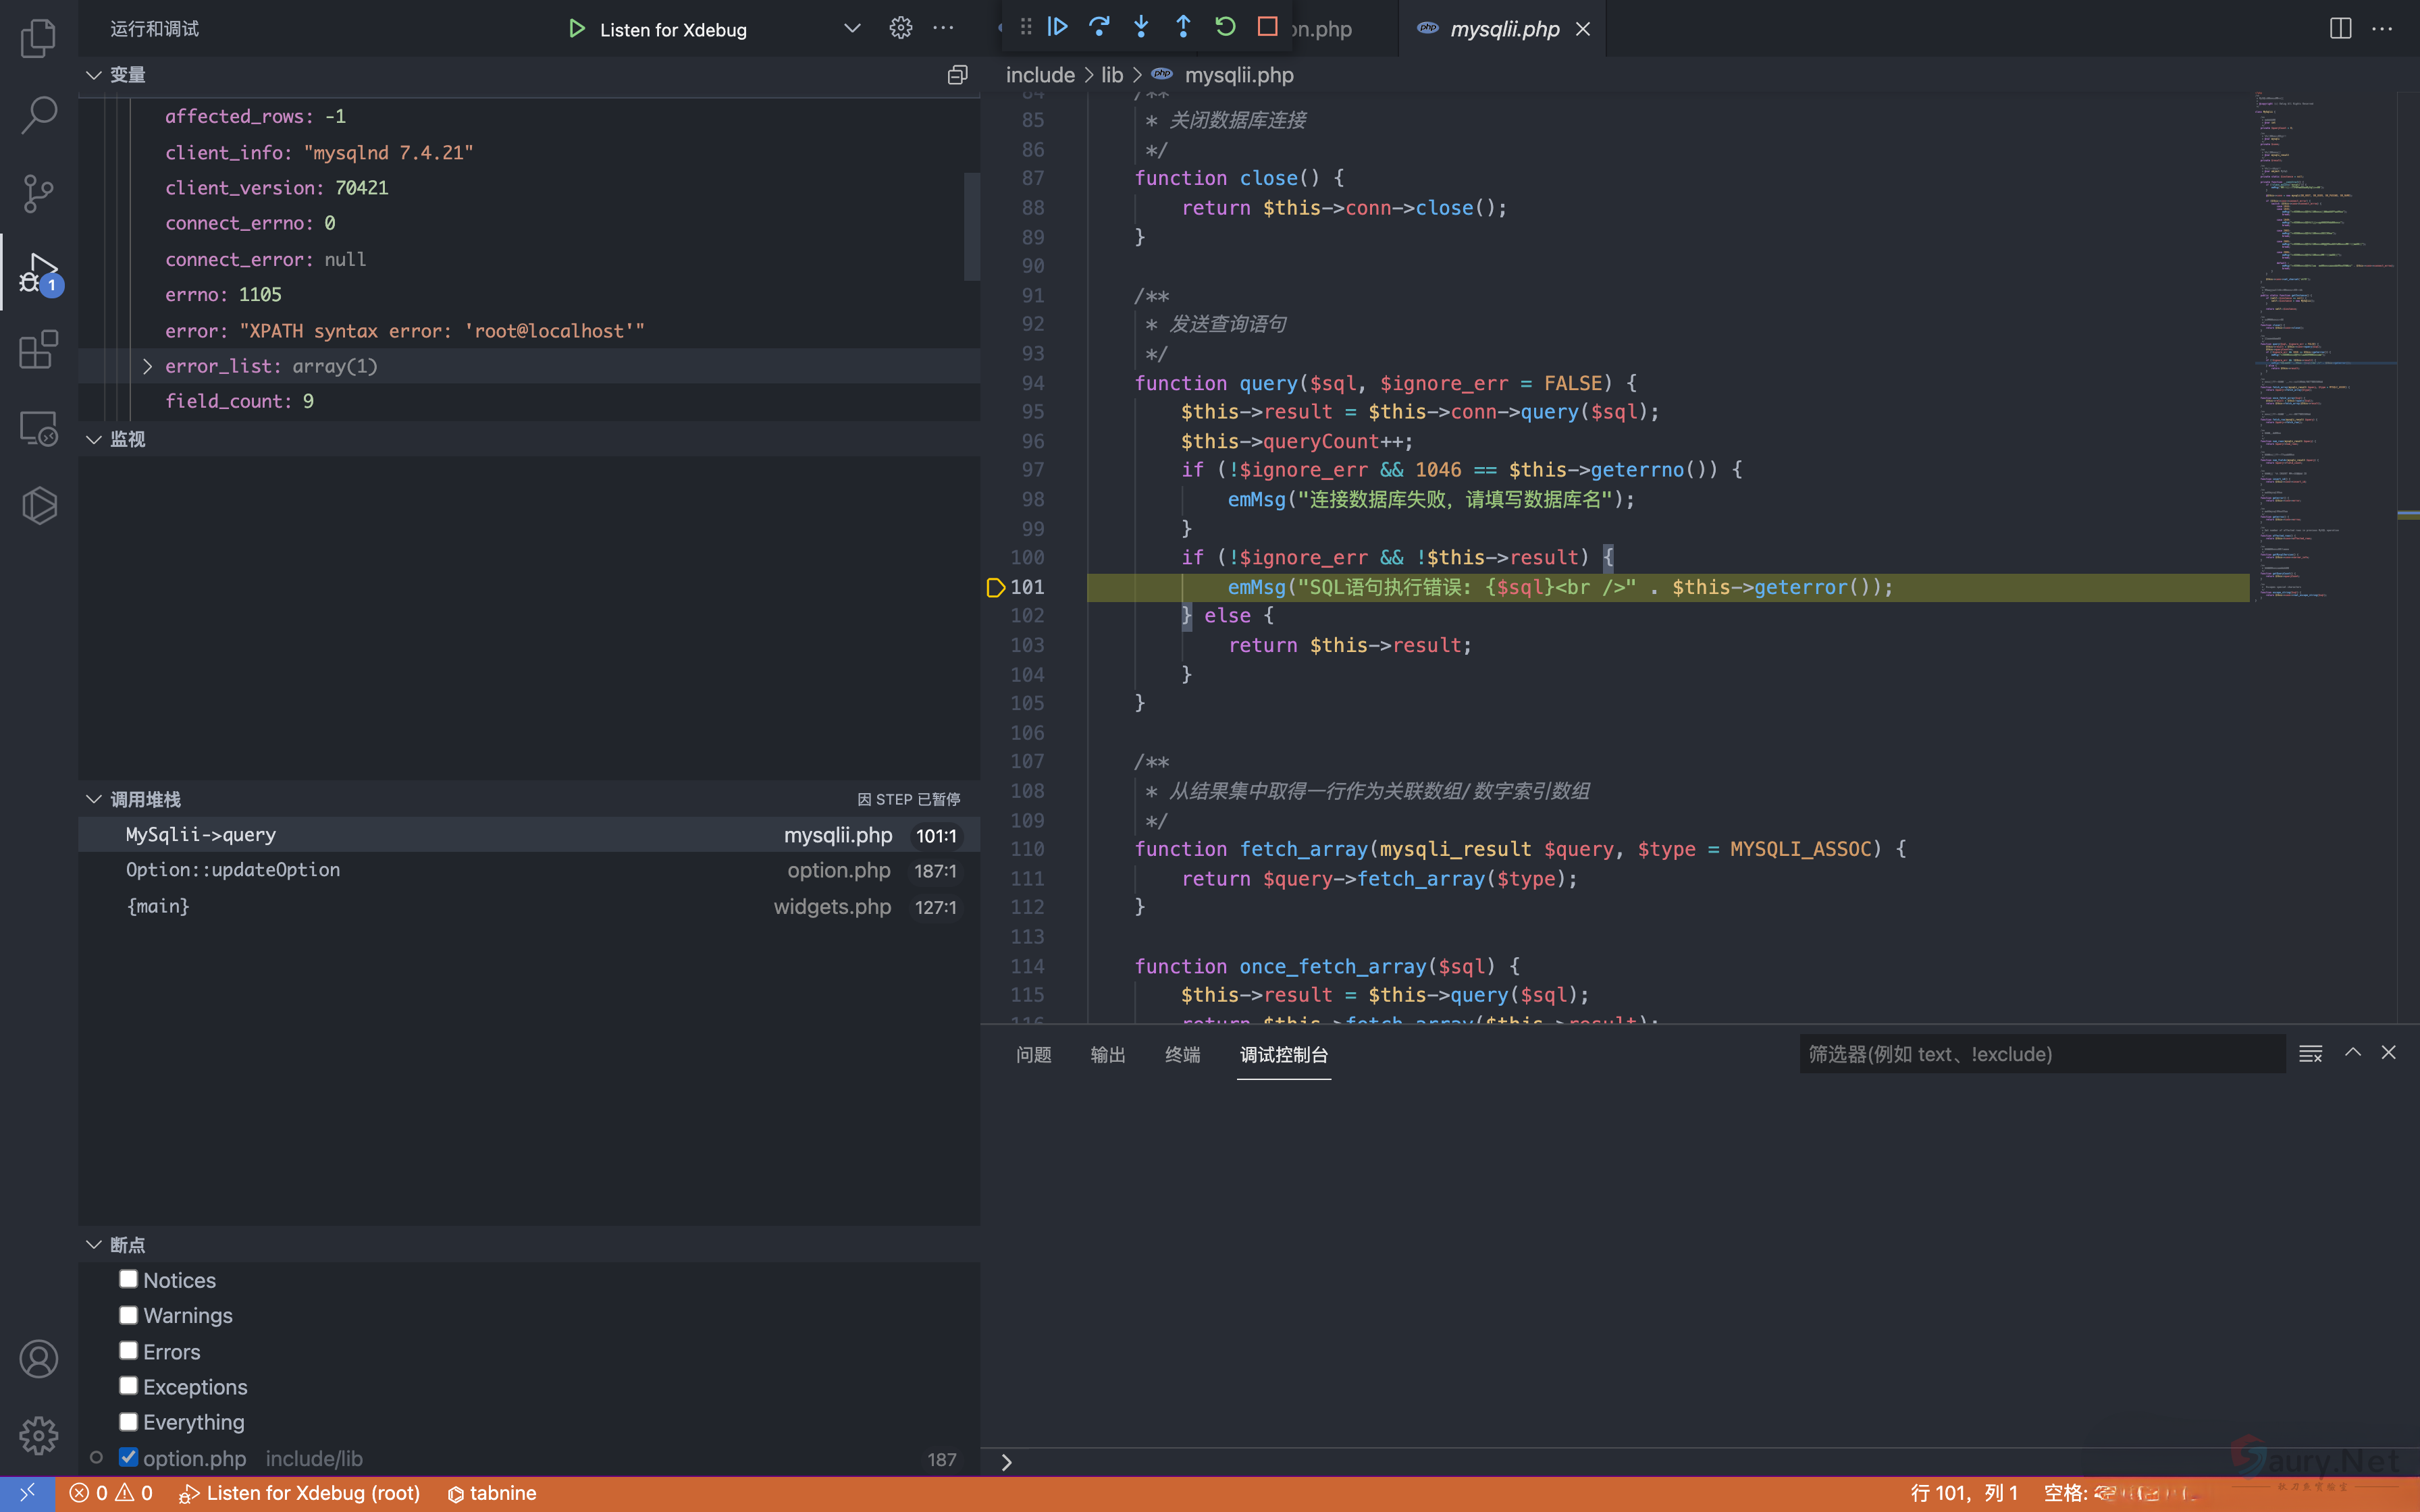Click the tabnine status bar item
This screenshot has height=1512, width=2420.
[492, 1493]
